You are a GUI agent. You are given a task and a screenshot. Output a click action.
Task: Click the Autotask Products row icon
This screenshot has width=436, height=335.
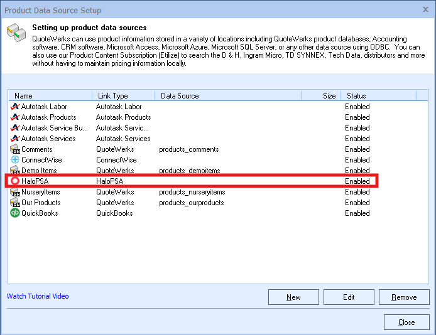[15, 117]
